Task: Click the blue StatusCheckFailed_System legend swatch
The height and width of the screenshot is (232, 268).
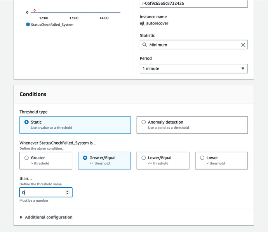Action: pos(28,24)
